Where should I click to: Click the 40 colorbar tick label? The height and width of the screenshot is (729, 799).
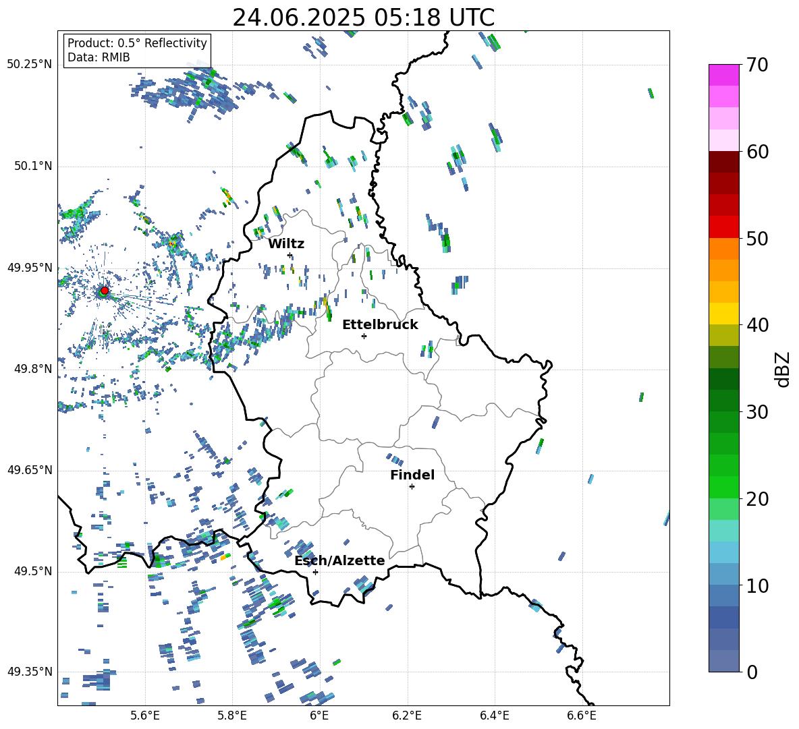757,325
